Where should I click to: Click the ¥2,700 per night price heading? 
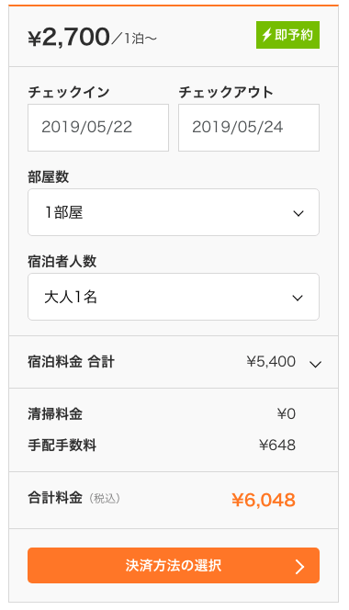coord(92,38)
